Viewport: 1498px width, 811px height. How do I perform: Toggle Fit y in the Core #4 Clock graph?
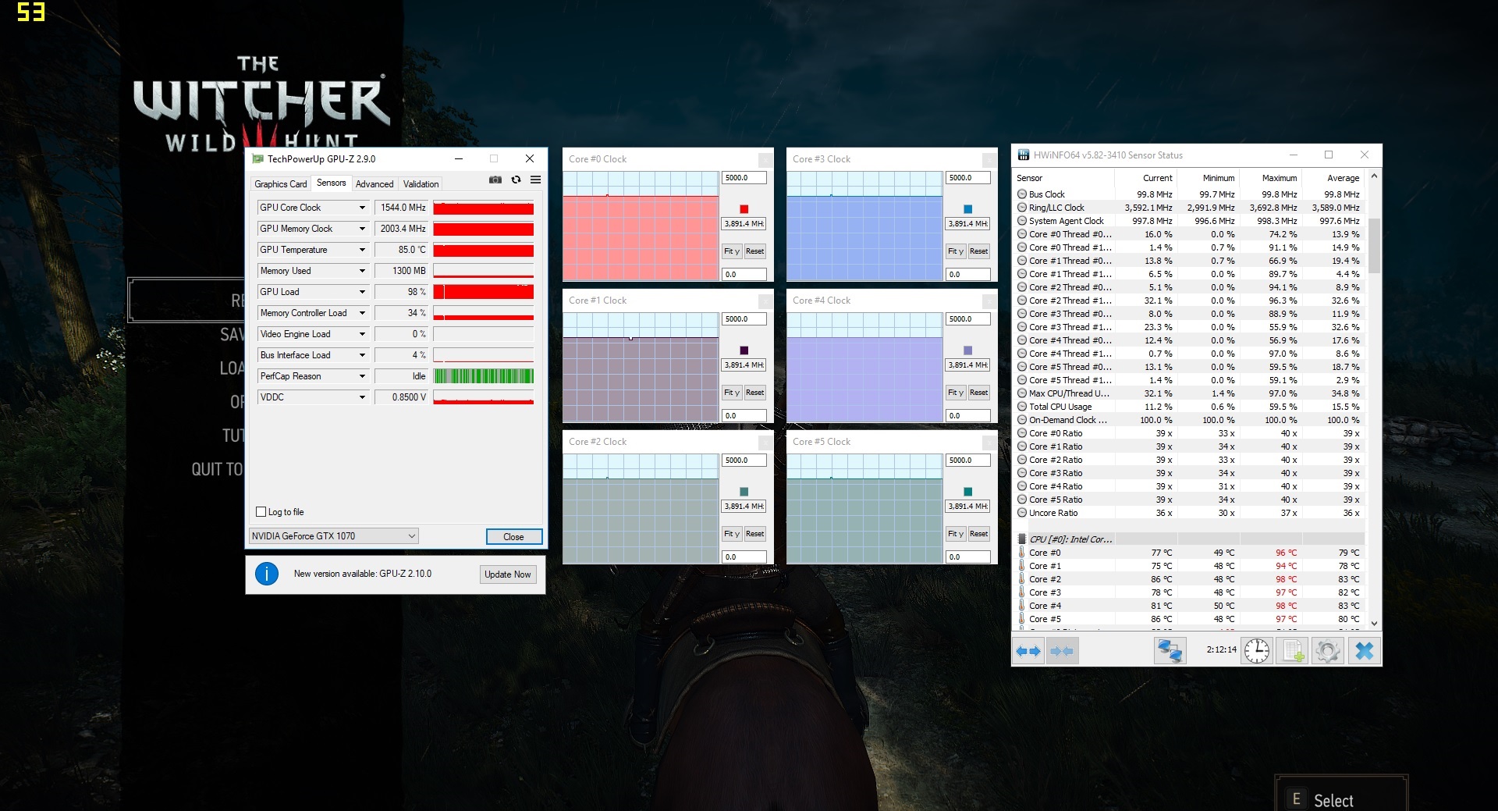955,393
